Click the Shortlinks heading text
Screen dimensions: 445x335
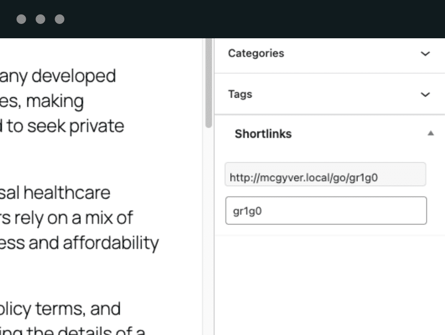pyautogui.click(x=263, y=134)
